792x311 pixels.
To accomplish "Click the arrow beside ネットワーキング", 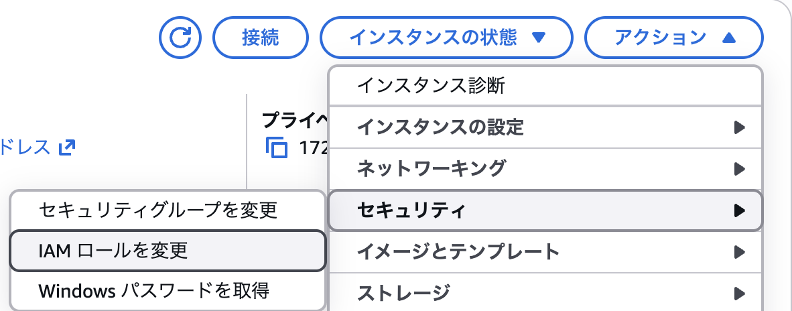I will pos(739,168).
